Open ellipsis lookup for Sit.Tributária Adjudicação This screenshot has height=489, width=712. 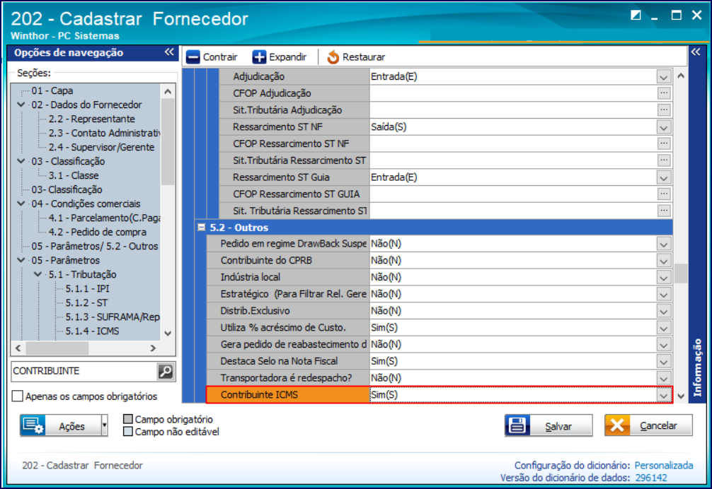coord(664,110)
